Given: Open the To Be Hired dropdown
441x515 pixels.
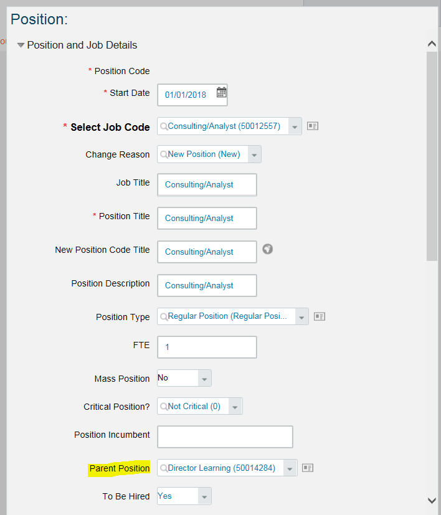Looking at the screenshot, I should click(x=184, y=496).
